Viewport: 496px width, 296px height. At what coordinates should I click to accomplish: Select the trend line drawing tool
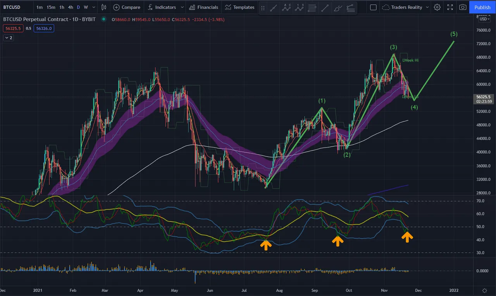click(274, 7)
